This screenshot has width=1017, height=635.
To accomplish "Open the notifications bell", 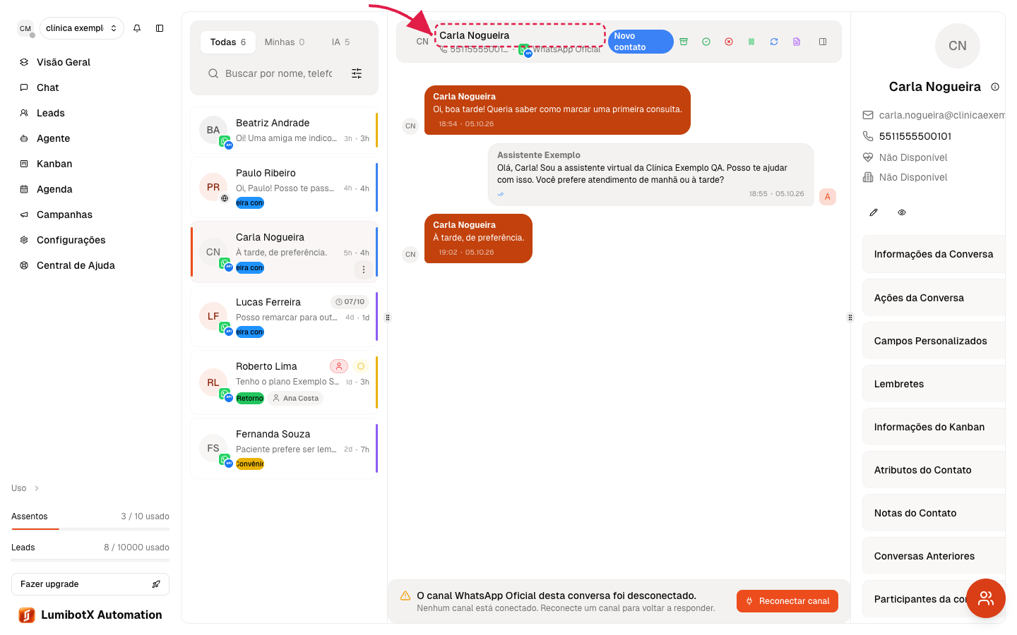I will [x=137, y=28].
